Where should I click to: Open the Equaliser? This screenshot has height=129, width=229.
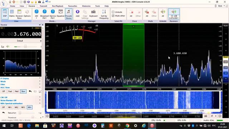[x=60, y=14]
